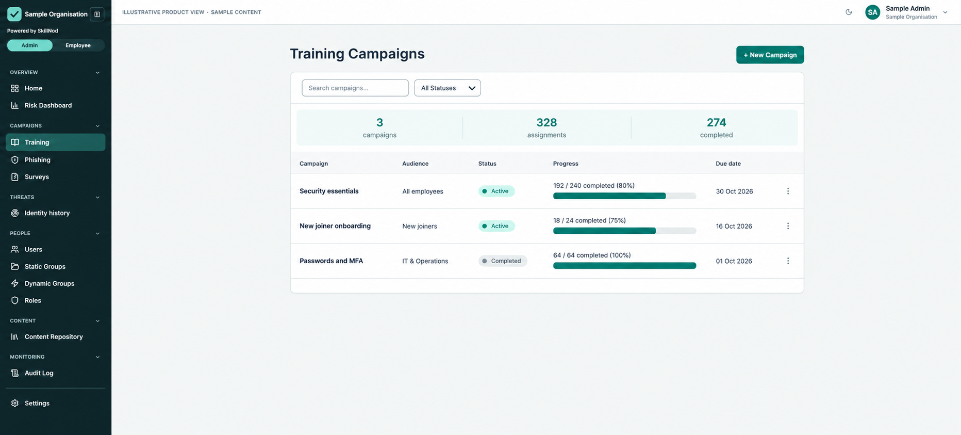Image resolution: width=961 pixels, height=435 pixels.
Task: Click the Users people icon
Action: point(15,249)
